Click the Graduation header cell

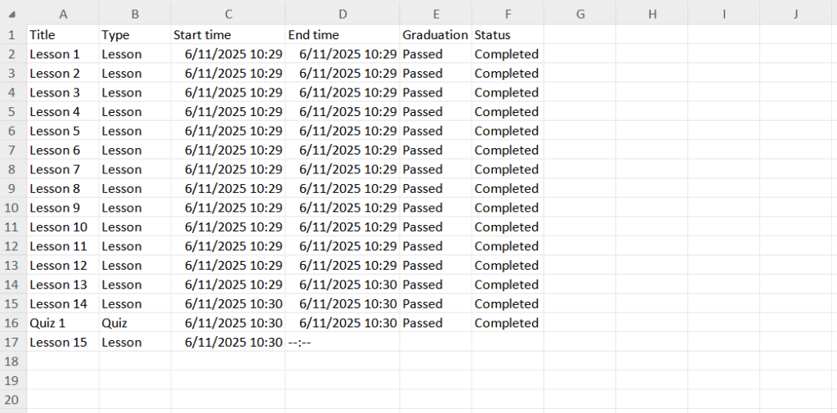click(x=435, y=35)
